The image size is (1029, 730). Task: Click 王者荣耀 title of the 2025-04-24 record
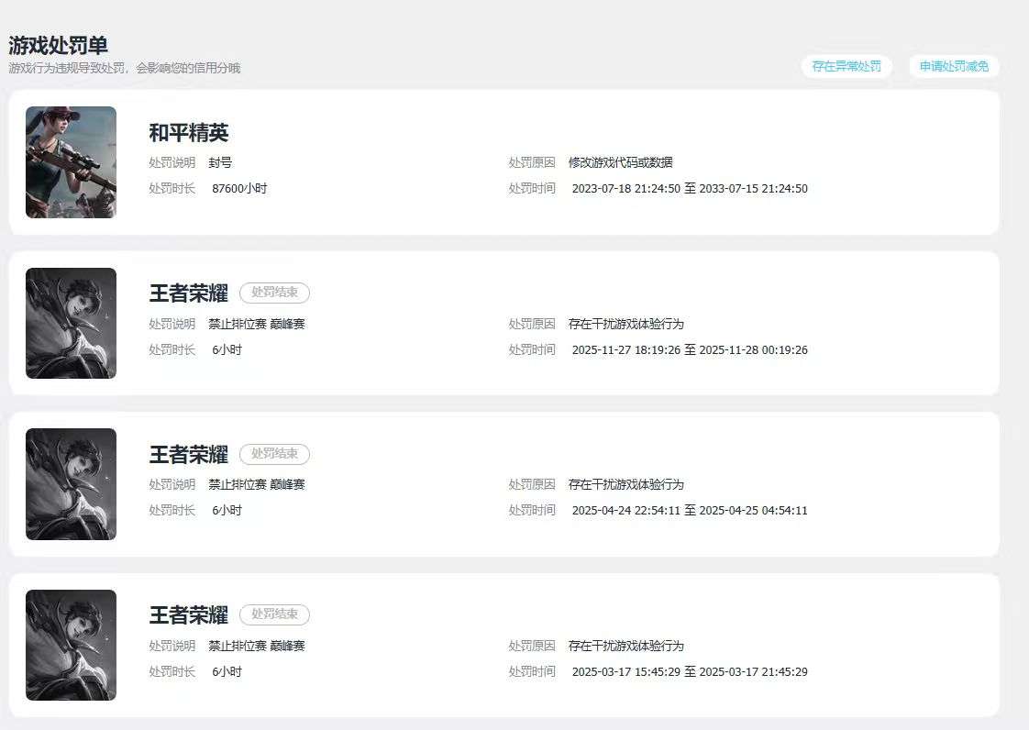pyautogui.click(x=189, y=454)
